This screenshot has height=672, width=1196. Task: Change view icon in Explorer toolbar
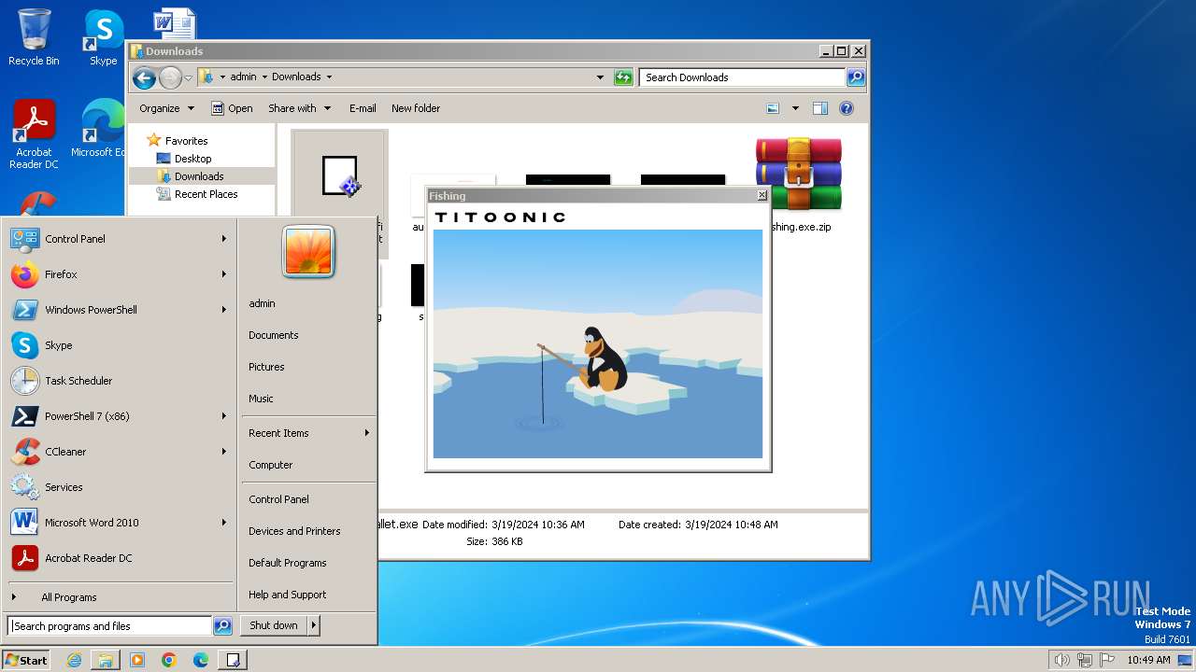[773, 108]
